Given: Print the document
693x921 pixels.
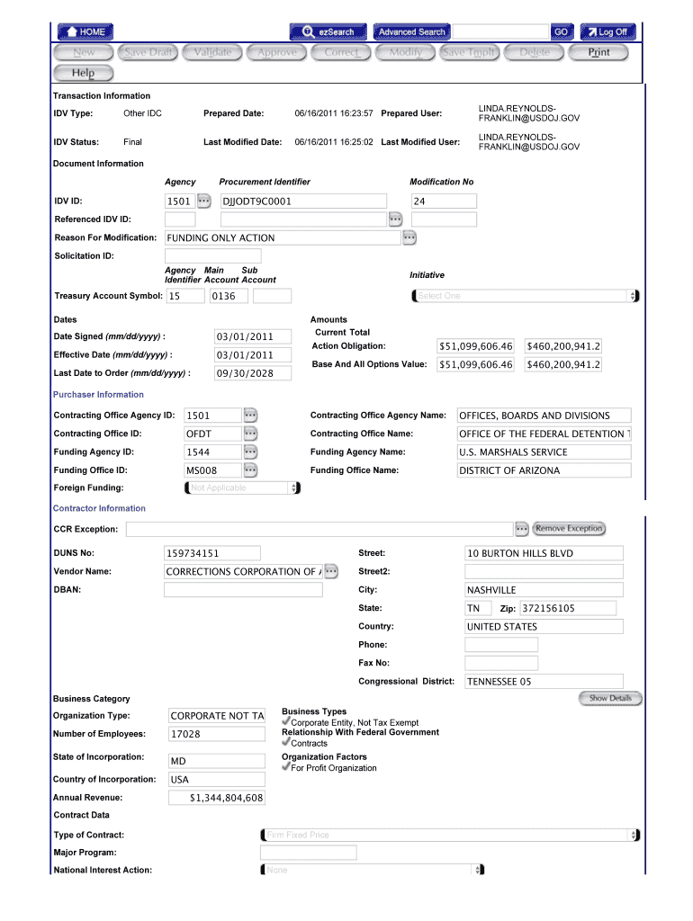Looking at the screenshot, I should [598, 52].
